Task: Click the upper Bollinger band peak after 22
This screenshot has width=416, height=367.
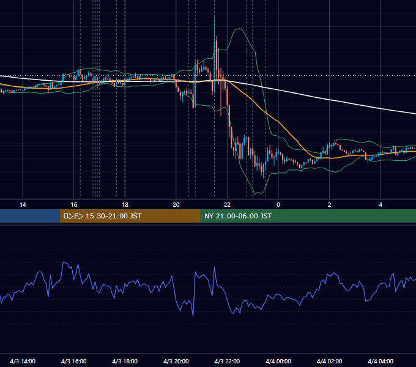Action: point(240,28)
